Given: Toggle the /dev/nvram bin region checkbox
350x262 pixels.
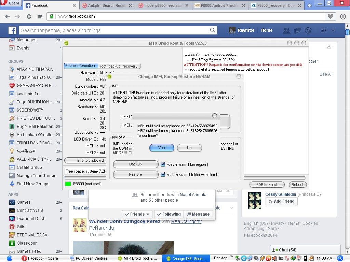Looking at the screenshot, I should tap(163, 164).
